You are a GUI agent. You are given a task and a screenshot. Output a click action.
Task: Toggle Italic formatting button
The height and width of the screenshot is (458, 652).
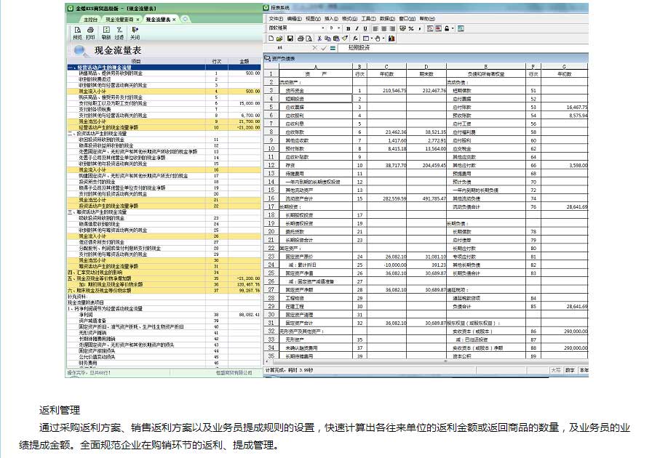coord(357,28)
